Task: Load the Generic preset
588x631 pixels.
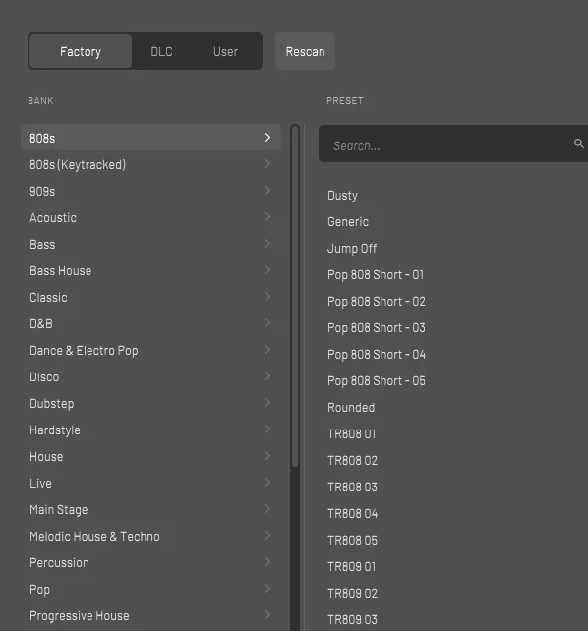Action: click(348, 222)
